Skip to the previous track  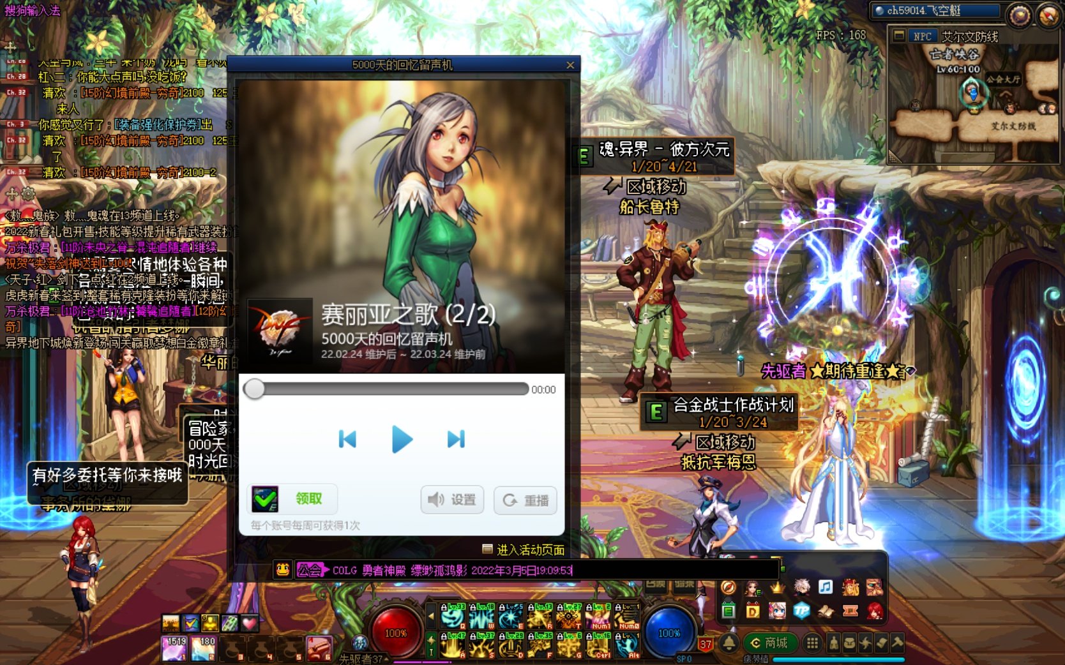[x=347, y=439]
